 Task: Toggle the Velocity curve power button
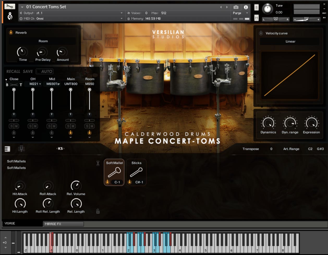coord(261,33)
